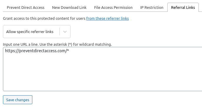This screenshot has height=108, width=202.
Task: Click the 'https' prefix in the URL entry
Action: [x=10, y=51]
